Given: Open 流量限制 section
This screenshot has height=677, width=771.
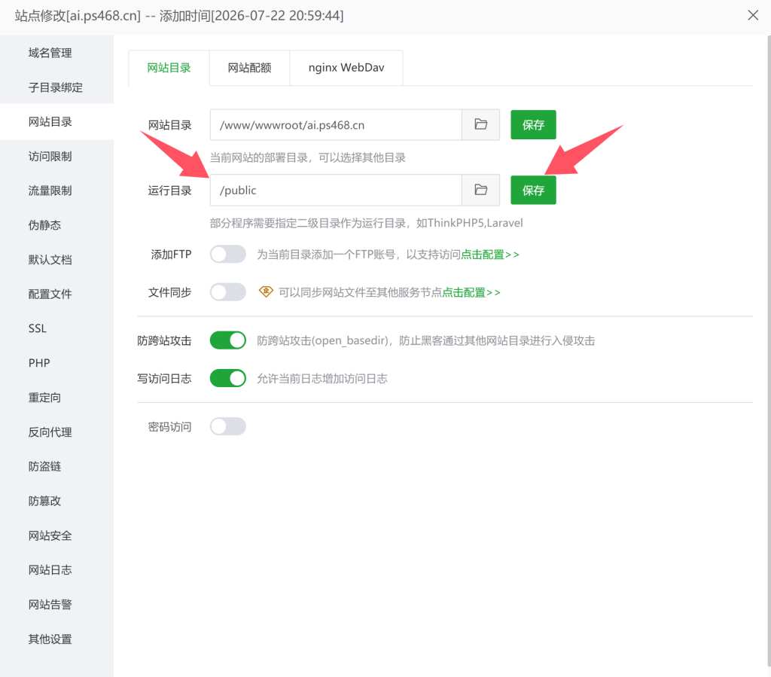Looking at the screenshot, I should (x=56, y=191).
